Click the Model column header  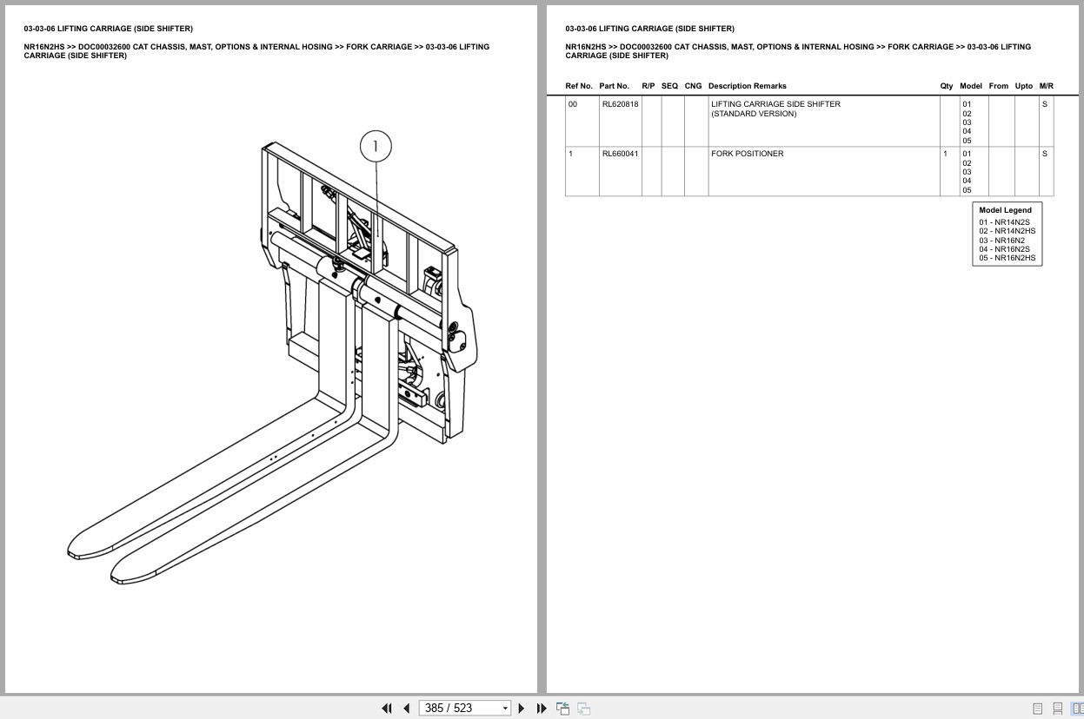point(971,86)
